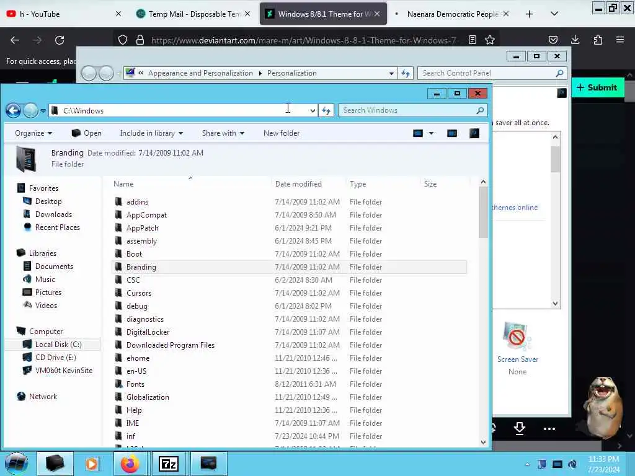
Task: Click file list scroll down arrow
Action: coord(482,443)
